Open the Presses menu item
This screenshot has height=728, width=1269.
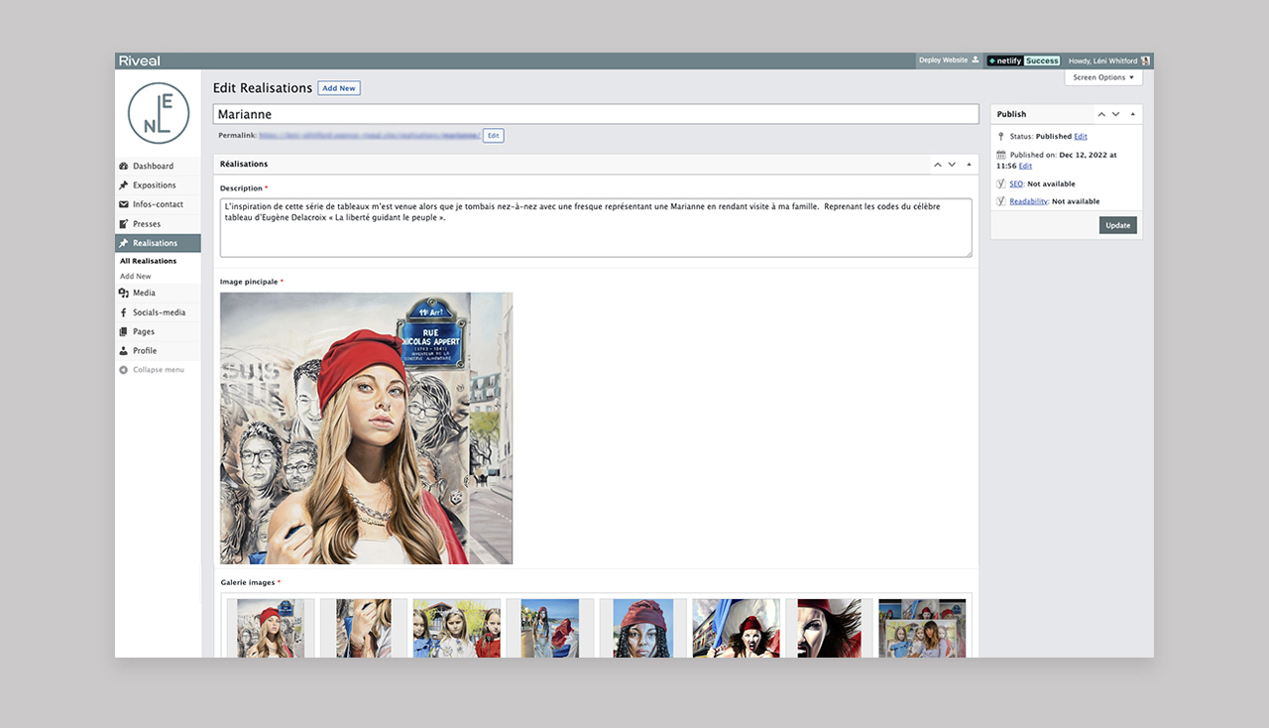(x=158, y=224)
